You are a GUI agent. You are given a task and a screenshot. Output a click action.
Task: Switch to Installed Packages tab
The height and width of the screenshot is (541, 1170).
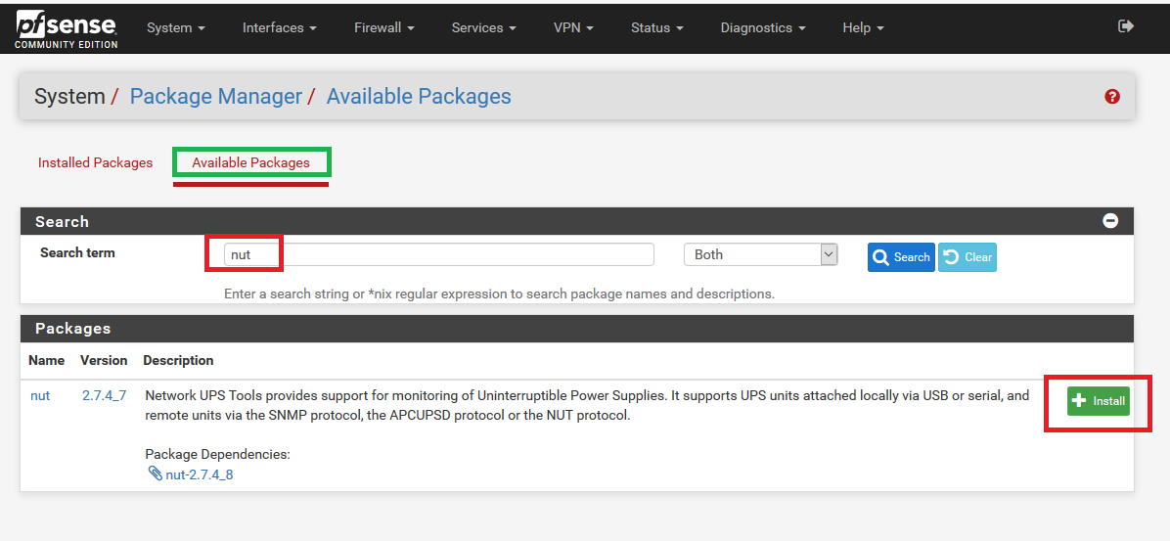point(96,162)
